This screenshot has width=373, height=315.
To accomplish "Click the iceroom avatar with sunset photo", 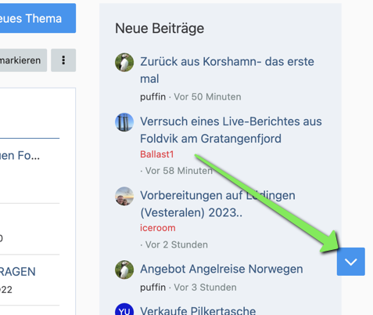I will tap(124, 196).
